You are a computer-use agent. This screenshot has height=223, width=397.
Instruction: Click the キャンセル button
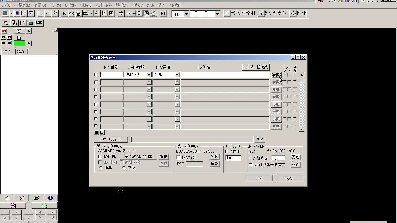[289, 178]
